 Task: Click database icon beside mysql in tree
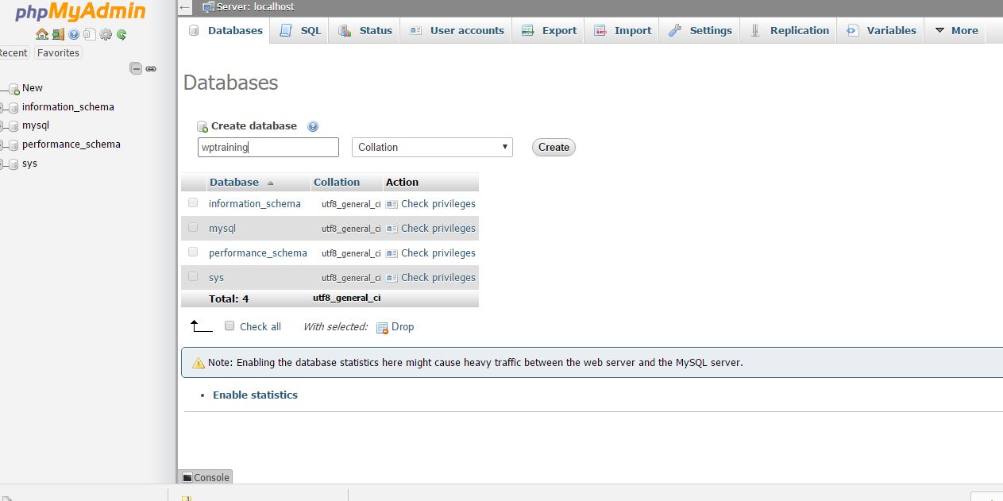point(14,125)
